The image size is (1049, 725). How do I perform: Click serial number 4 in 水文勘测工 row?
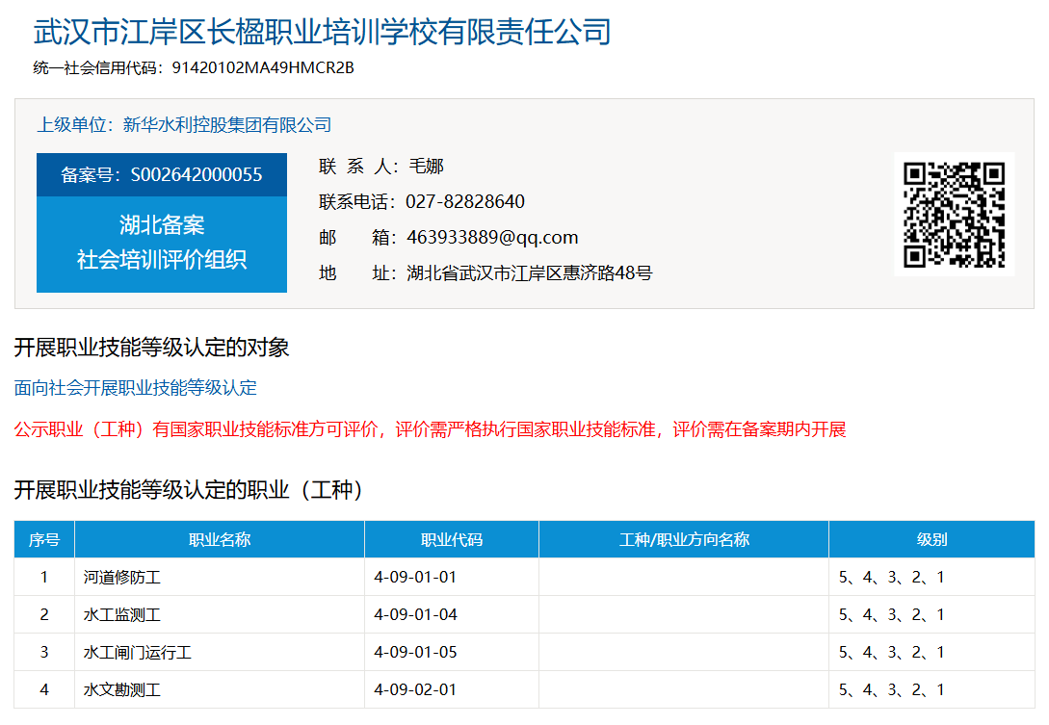pos(44,689)
